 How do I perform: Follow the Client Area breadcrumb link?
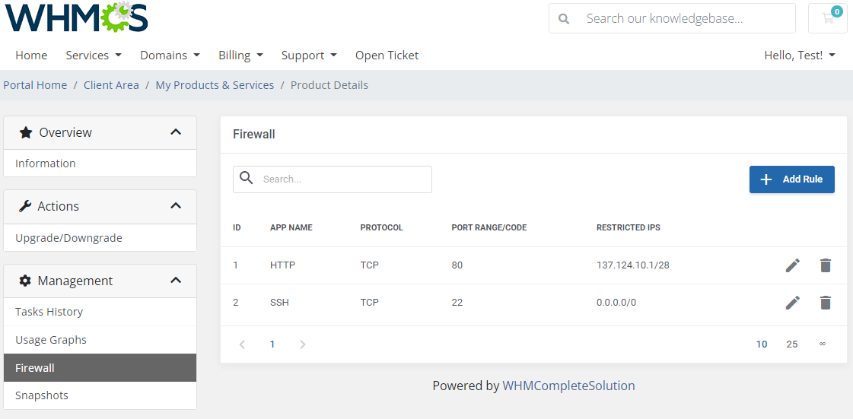click(x=112, y=84)
